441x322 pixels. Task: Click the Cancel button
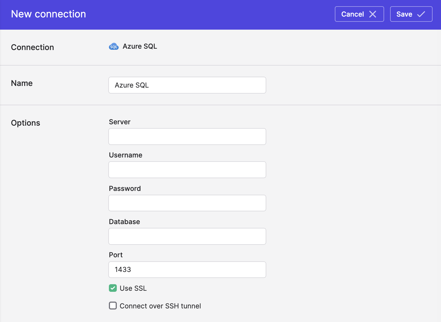(x=359, y=14)
